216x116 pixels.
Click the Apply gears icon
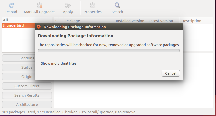pos(68,5)
